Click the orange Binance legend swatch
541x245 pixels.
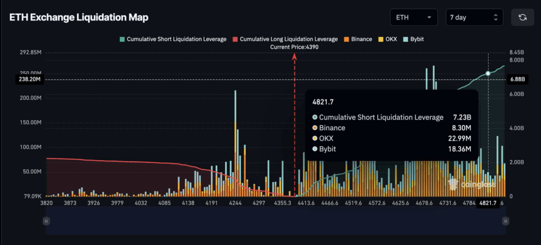(x=347, y=39)
